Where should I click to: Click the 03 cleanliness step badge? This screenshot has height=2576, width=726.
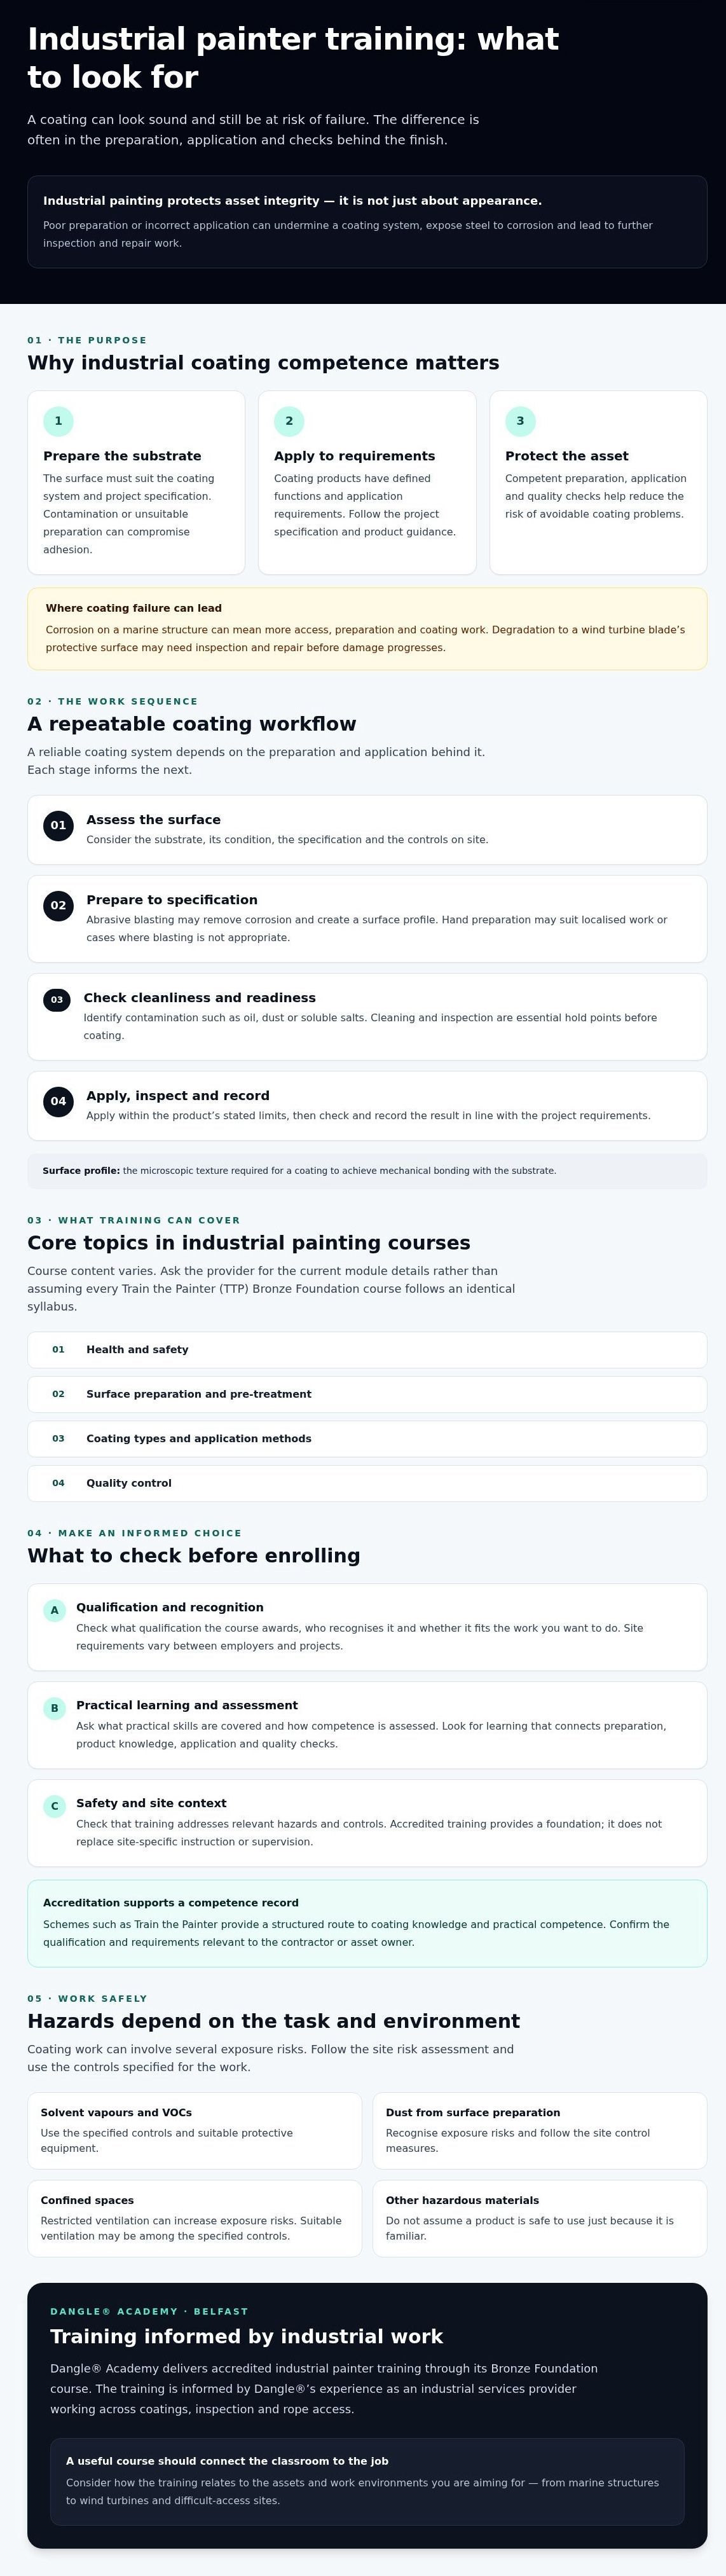57,1000
